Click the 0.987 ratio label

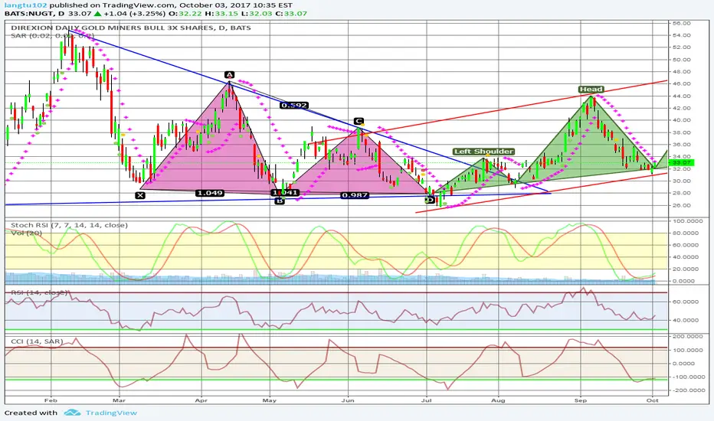(354, 195)
